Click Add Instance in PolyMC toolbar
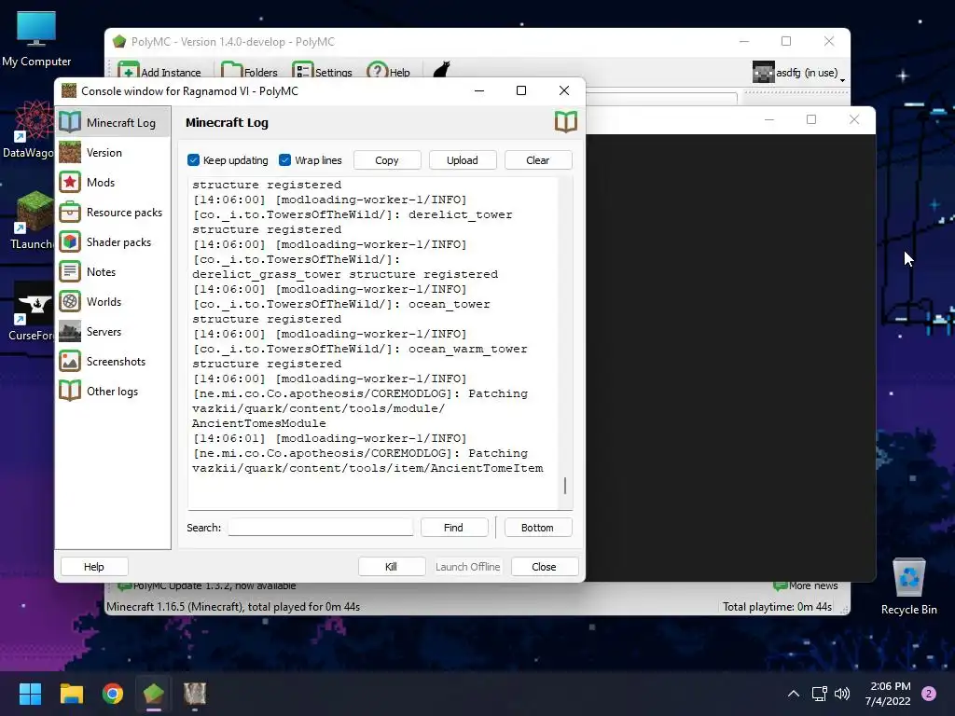Image resolution: width=955 pixels, height=716 pixels. [x=159, y=72]
